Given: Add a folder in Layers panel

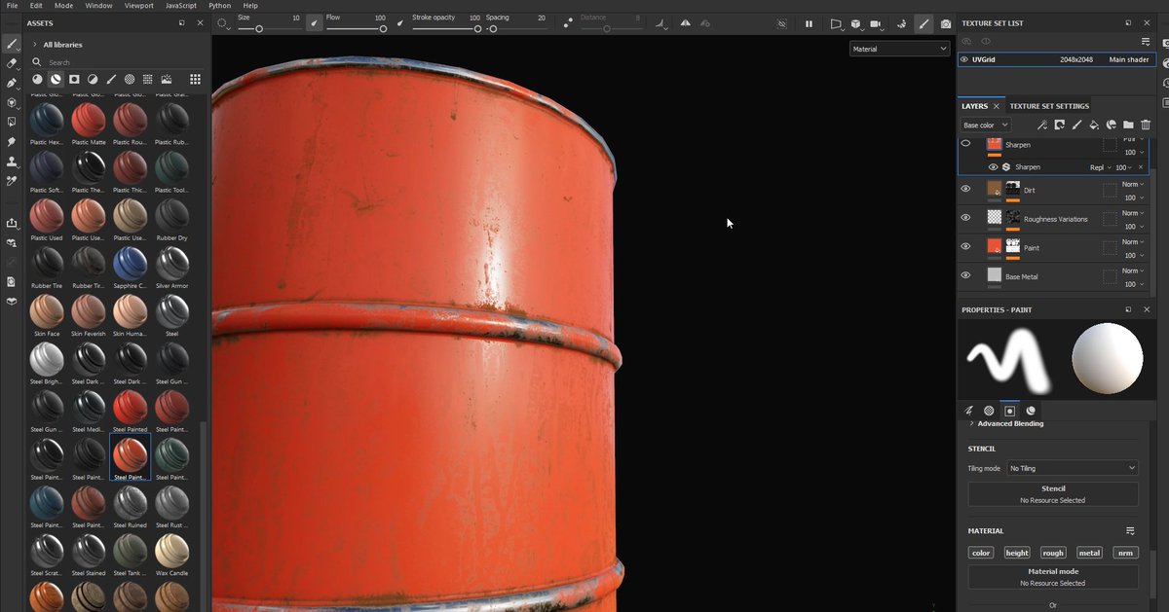Looking at the screenshot, I should (x=1128, y=125).
